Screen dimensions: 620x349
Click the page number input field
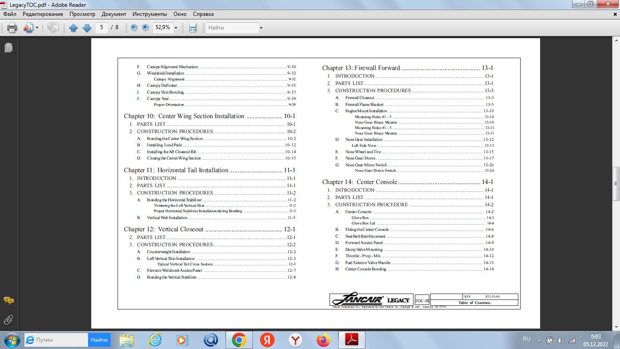(102, 28)
